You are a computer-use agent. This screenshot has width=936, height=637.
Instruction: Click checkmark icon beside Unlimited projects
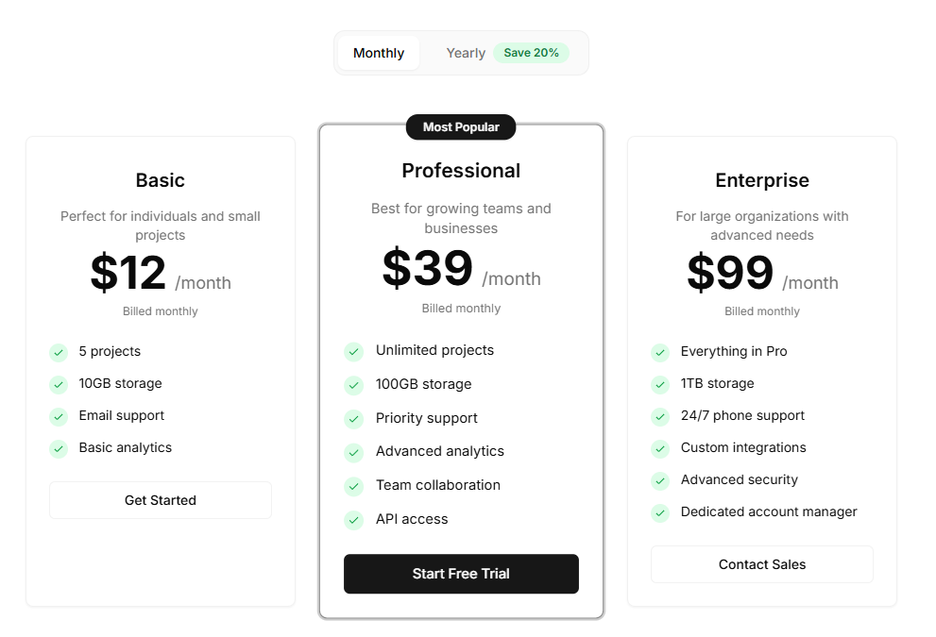[x=354, y=351]
